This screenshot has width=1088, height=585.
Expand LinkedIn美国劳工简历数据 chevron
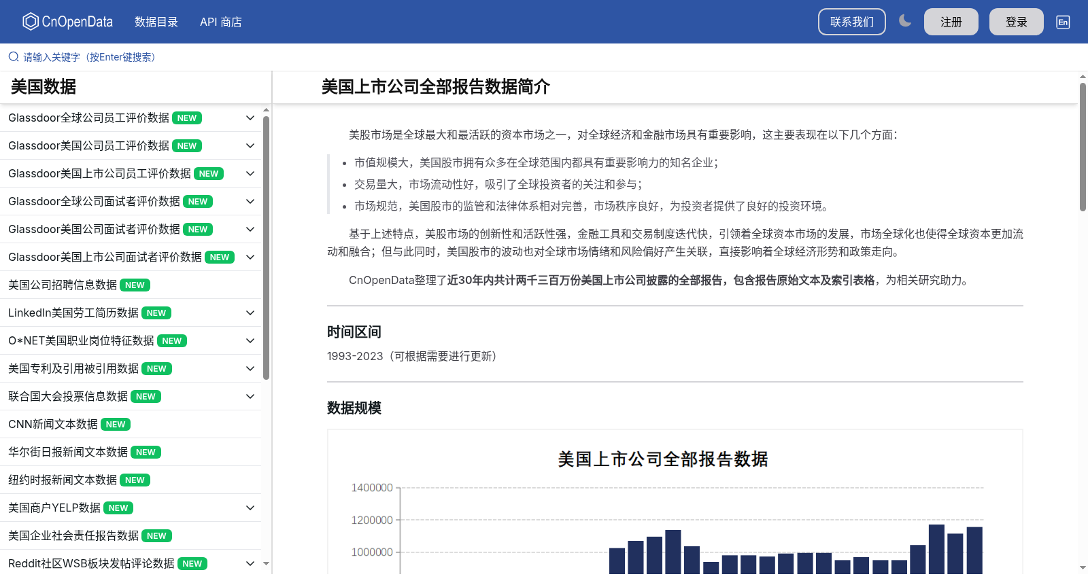tap(250, 313)
